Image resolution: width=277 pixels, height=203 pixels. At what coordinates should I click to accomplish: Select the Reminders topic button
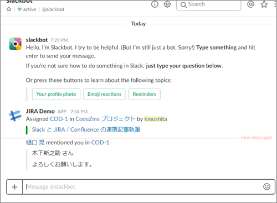(145, 94)
